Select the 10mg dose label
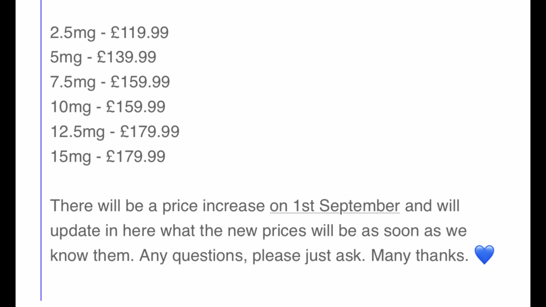Image resolution: width=546 pixels, height=307 pixels. point(71,107)
